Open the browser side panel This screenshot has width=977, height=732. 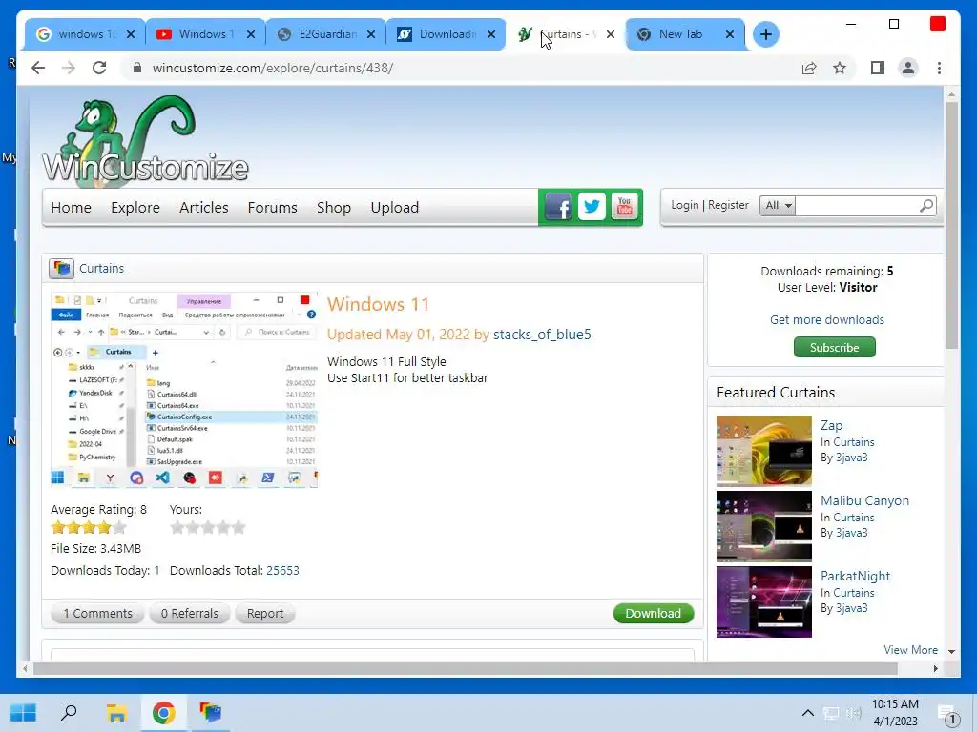coord(878,68)
